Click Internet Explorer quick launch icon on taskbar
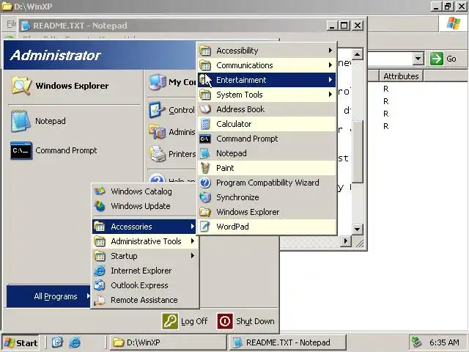 pos(75,342)
